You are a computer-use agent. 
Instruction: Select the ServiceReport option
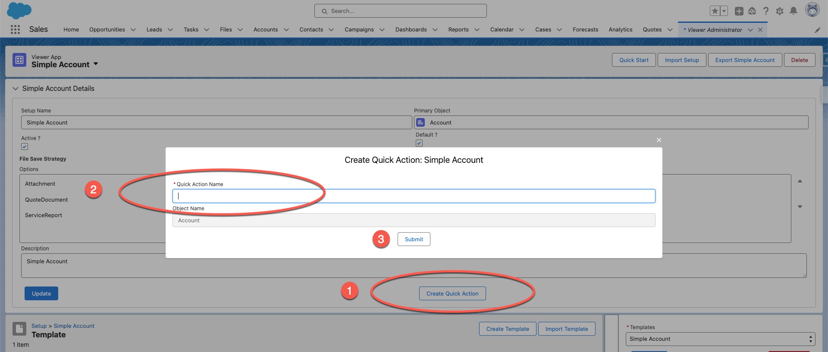(44, 215)
